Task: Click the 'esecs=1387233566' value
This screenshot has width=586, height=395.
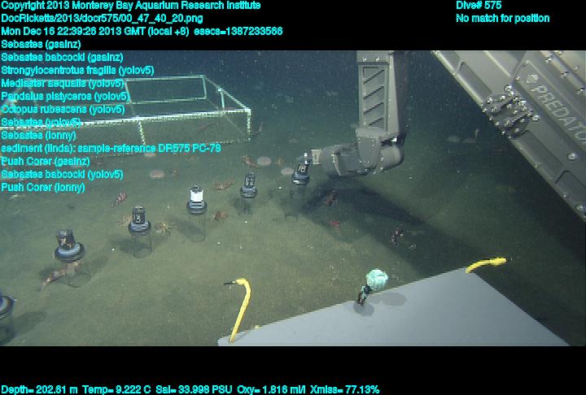Action: coord(238,31)
